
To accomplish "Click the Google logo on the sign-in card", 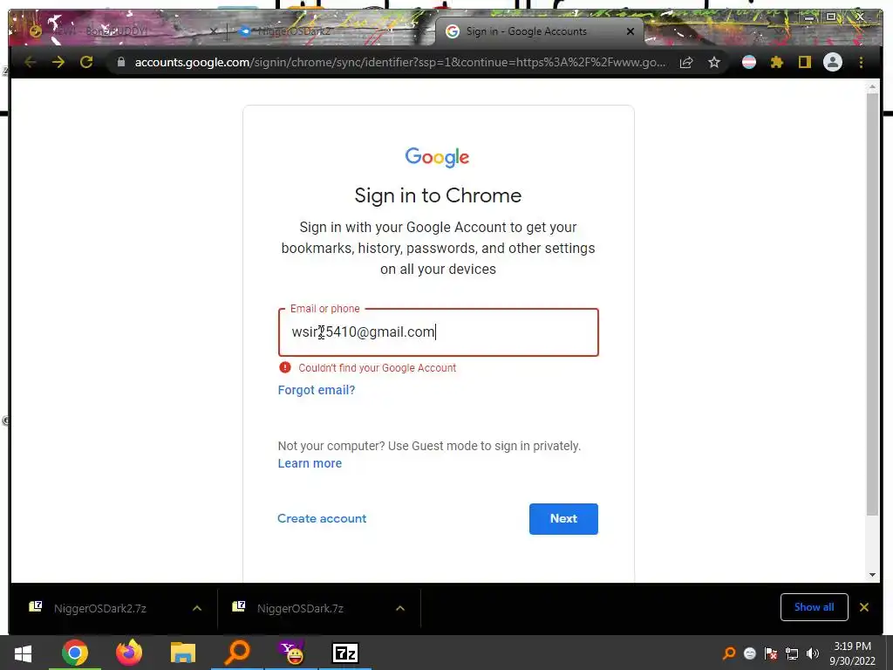I will [x=437, y=157].
